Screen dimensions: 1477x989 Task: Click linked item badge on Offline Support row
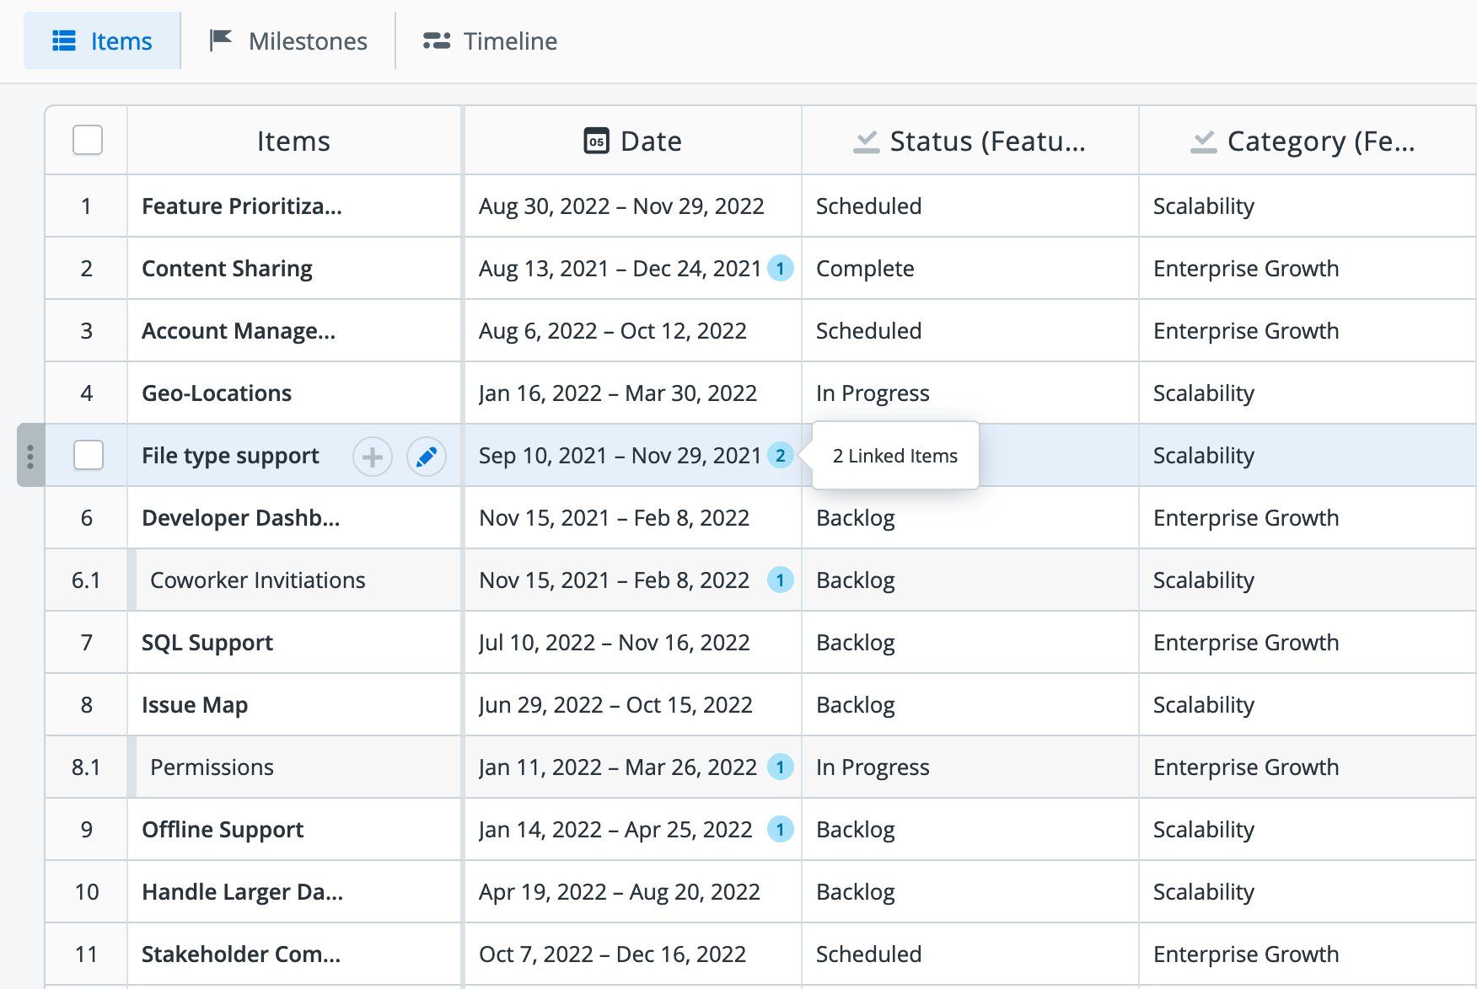[x=780, y=830]
